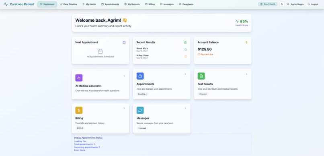Open My Records from the navbar
Image resolution: width=324 pixels, height=156 pixels.
tap(132, 4)
